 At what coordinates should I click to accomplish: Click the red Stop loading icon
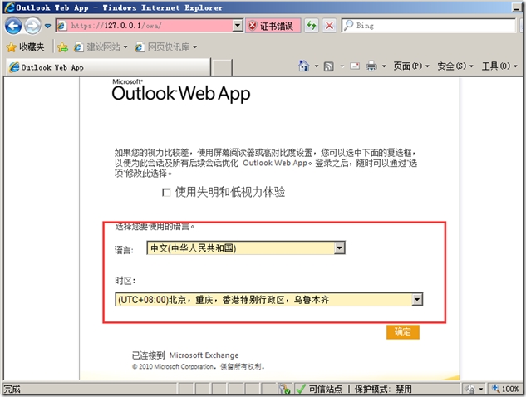click(x=329, y=26)
